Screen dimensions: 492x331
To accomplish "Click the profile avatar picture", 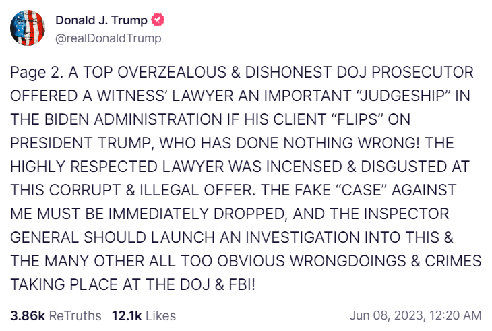I will 27,28.
